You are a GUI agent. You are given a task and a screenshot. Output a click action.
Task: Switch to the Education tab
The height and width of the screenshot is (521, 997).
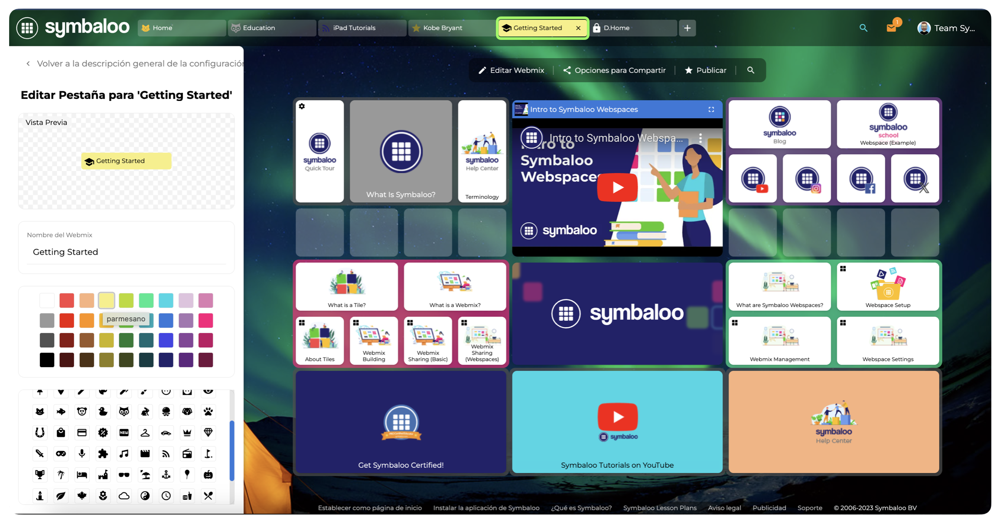pos(272,28)
